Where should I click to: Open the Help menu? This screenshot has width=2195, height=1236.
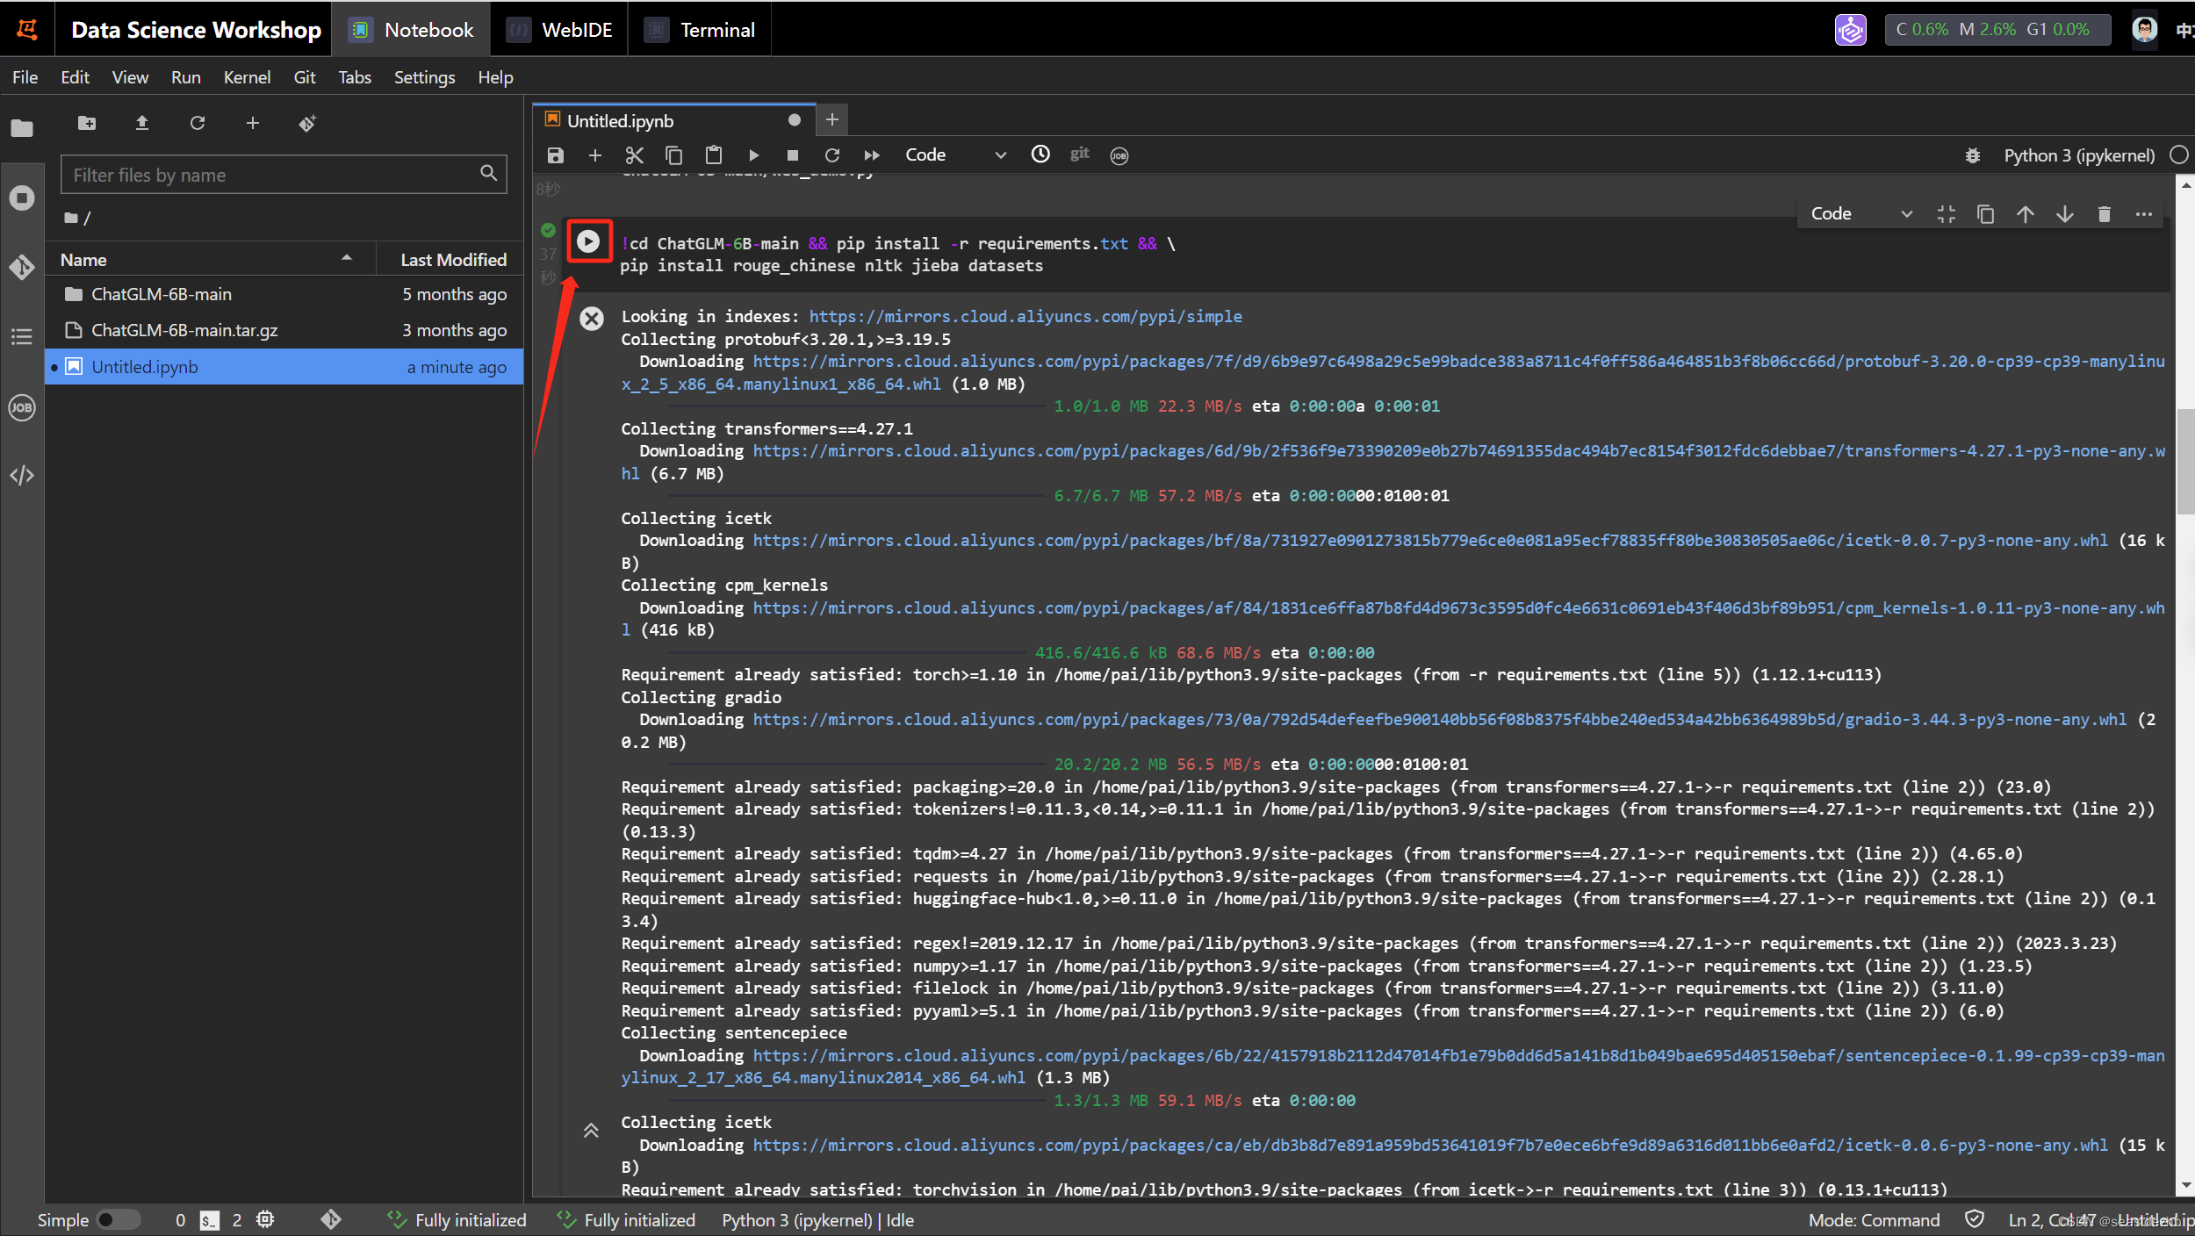coord(495,77)
